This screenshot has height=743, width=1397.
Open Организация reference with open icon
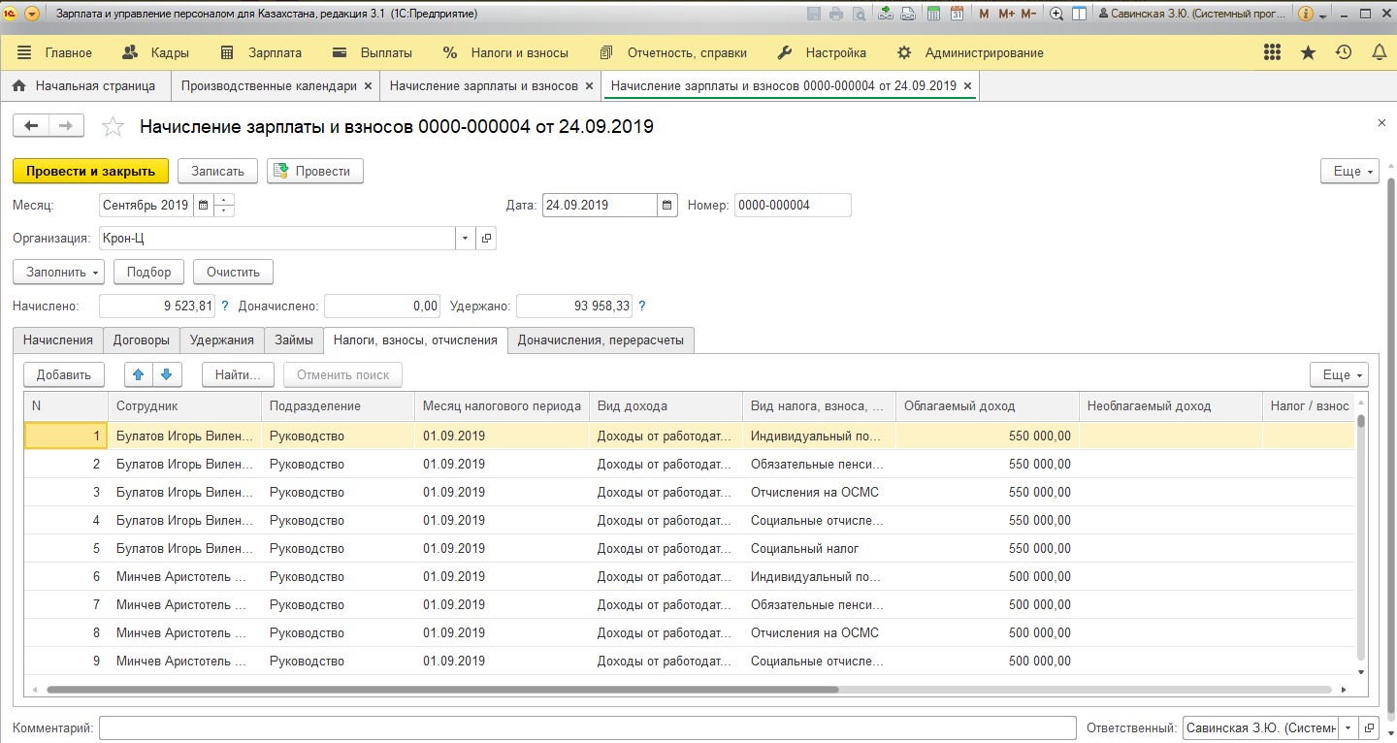486,238
